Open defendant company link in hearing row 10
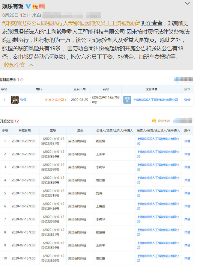 (x=158, y=258)
